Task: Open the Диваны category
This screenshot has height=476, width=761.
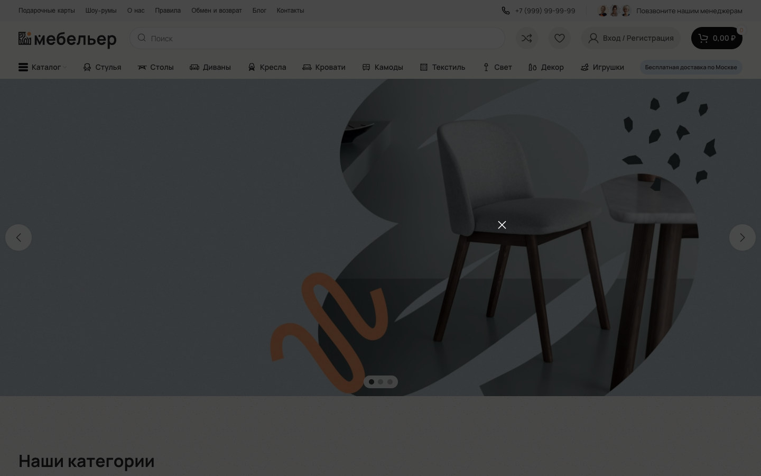Action: (210, 67)
